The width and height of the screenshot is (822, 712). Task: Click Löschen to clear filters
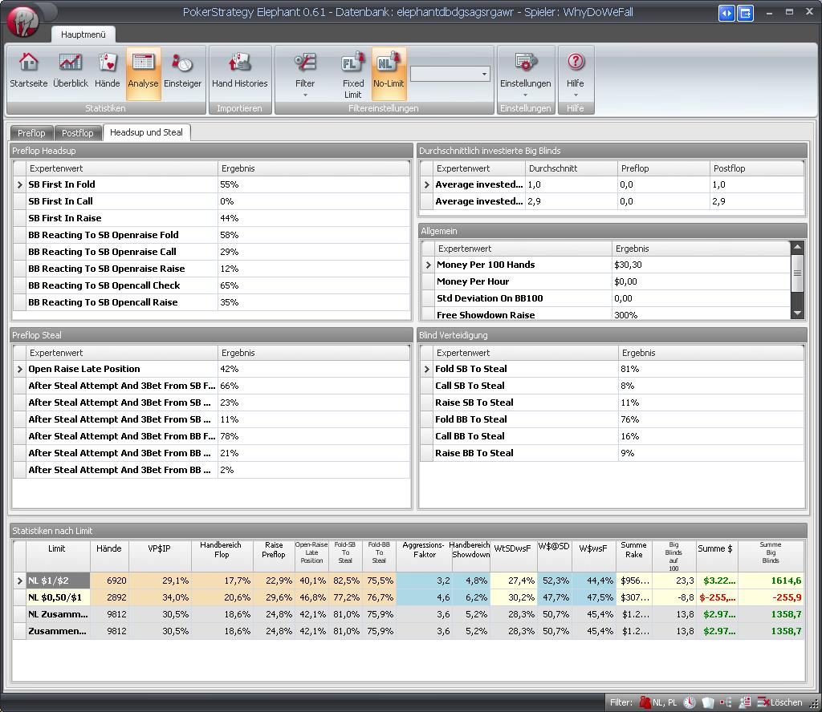pyautogui.click(x=786, y=702)
